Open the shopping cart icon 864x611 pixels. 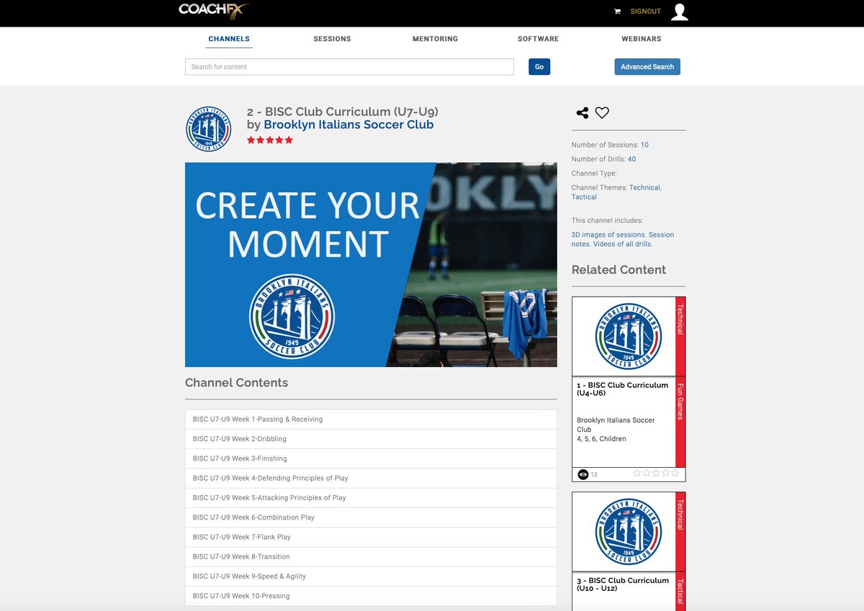point(617,12)
